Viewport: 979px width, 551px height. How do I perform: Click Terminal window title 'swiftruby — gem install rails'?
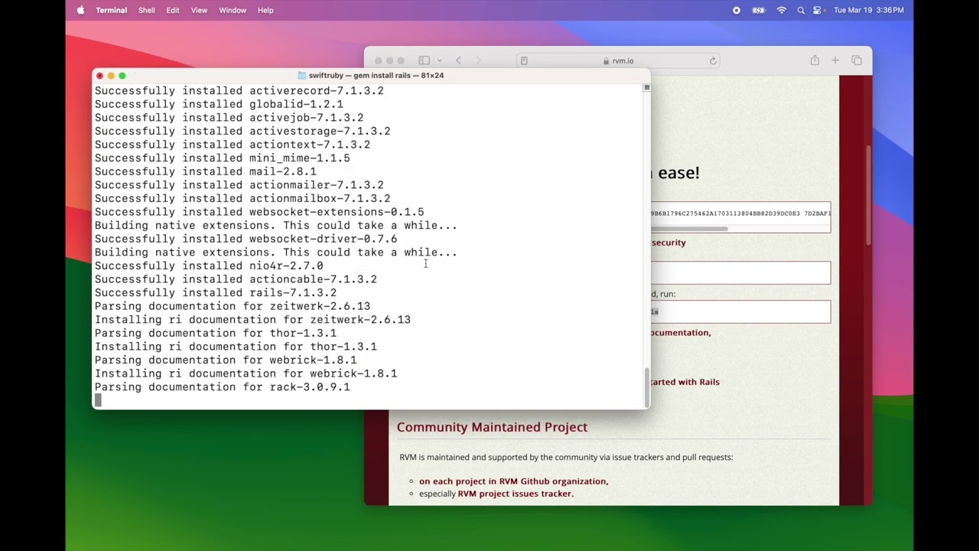tap(376, 75)
